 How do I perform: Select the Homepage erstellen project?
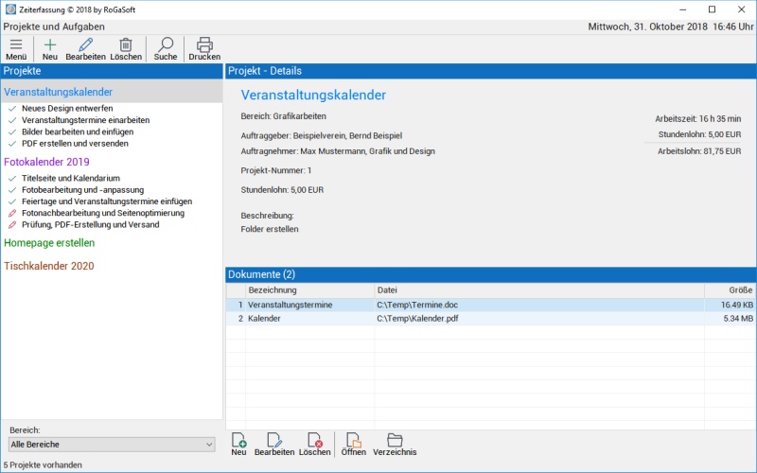tap(49, 243)
